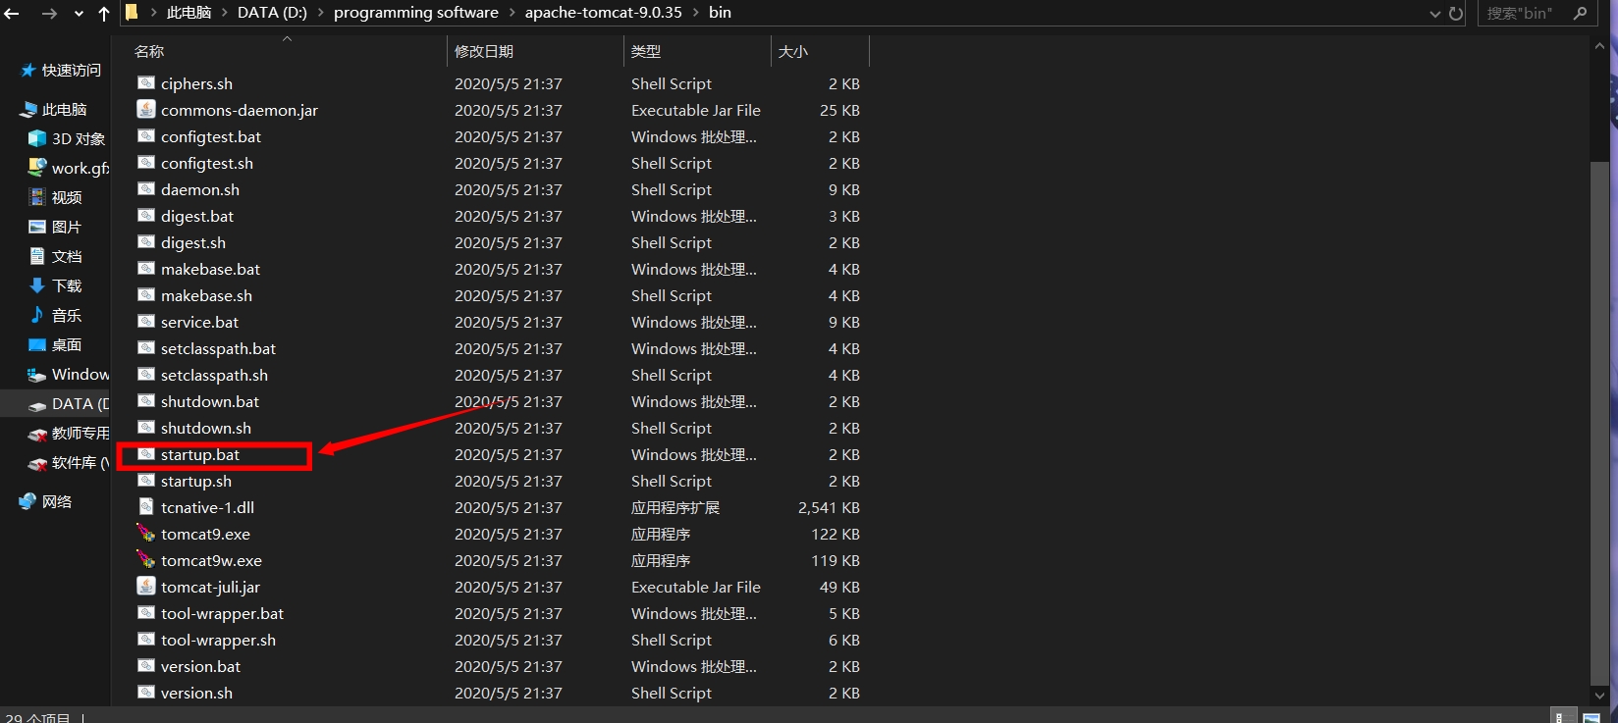Select tool-wrapper.bat file icon
The width and height of the screenshot is (1618, 723).
pyautogui.click(x=146, y=613)
